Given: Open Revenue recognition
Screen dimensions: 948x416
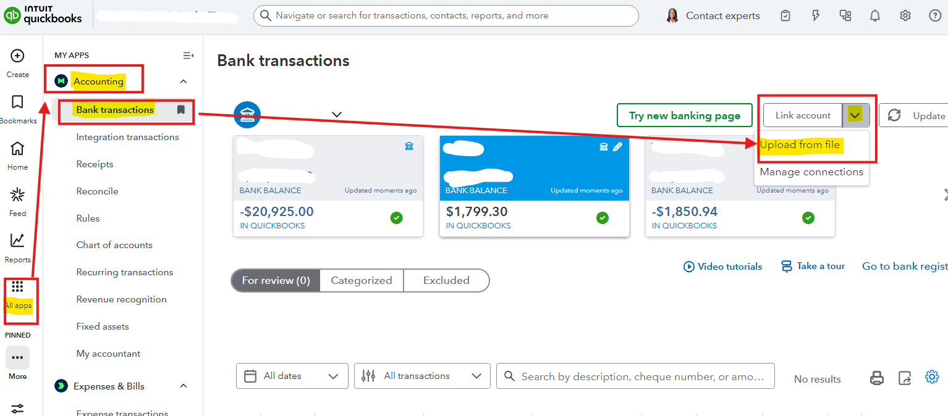Looking at the screenshot, I should click(121, 299).
